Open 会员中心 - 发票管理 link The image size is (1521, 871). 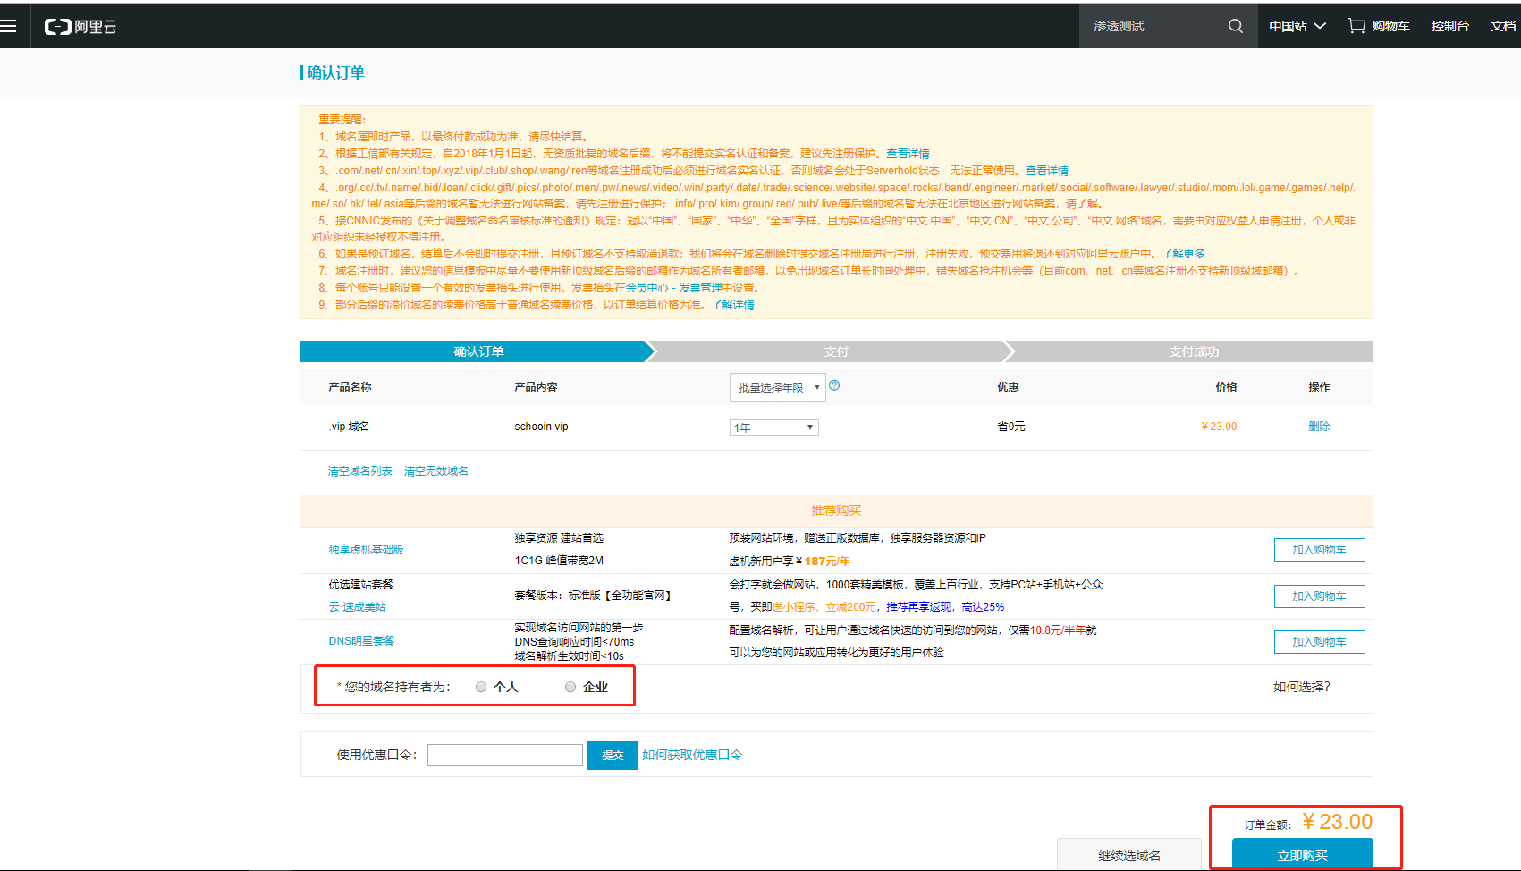[x=672, y=288]
